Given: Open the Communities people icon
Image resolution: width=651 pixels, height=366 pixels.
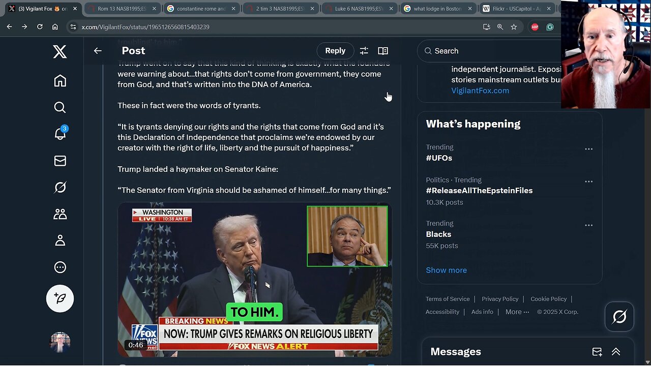Looking at the screenshot, I should 60,214.
